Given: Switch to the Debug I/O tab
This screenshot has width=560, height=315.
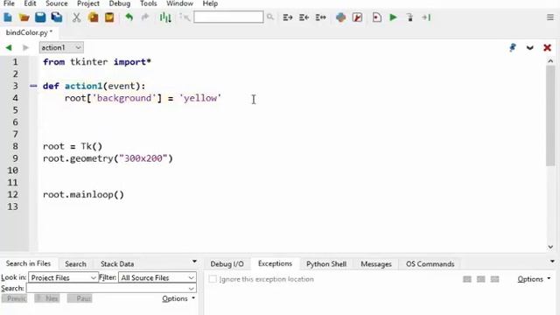Looking at the screenshot, I should coord(227,264).
